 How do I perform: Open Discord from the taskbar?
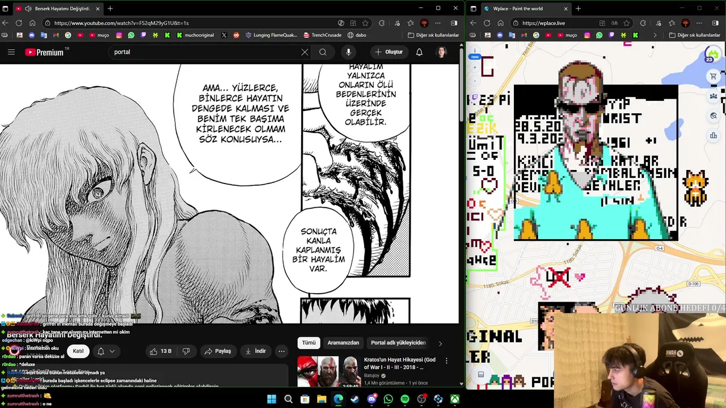372,399
